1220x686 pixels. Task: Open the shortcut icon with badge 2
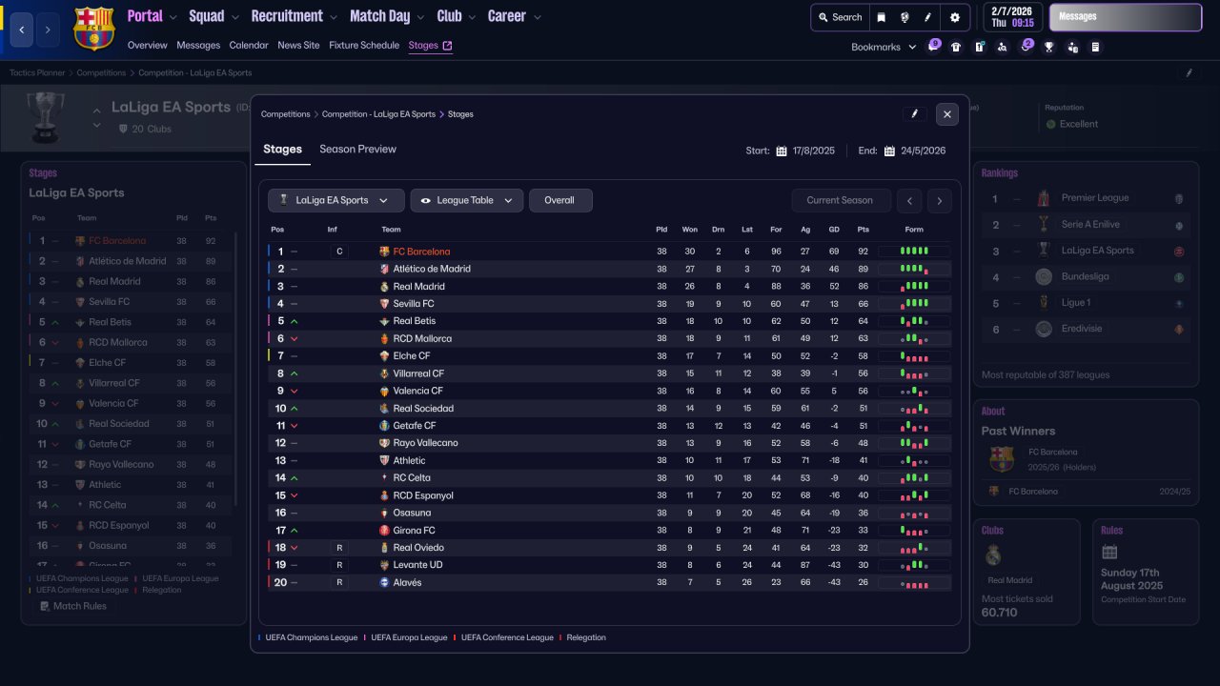coord(1026,47)
